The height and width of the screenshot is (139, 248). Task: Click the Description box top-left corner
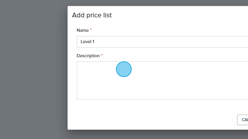click(x=78, y=63)
